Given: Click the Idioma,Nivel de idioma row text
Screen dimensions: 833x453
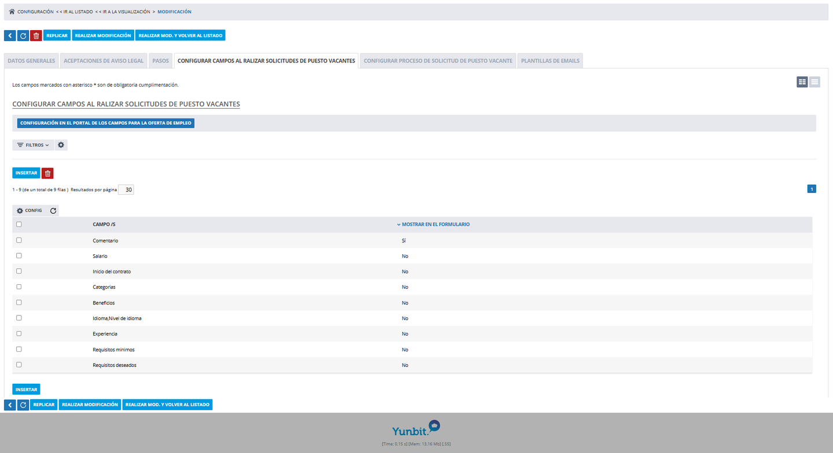Looking at the screenshot, I should pos(117,318).
